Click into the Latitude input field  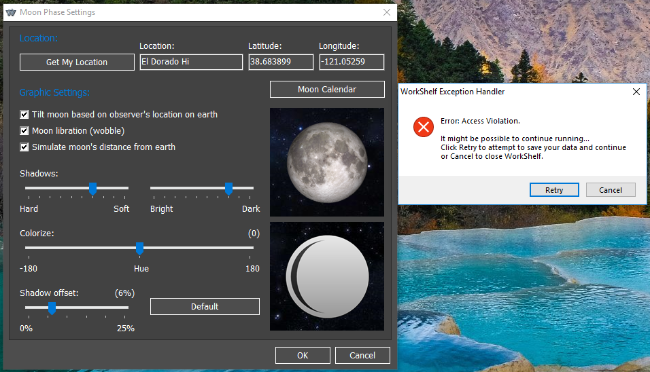tap(281, 62)
